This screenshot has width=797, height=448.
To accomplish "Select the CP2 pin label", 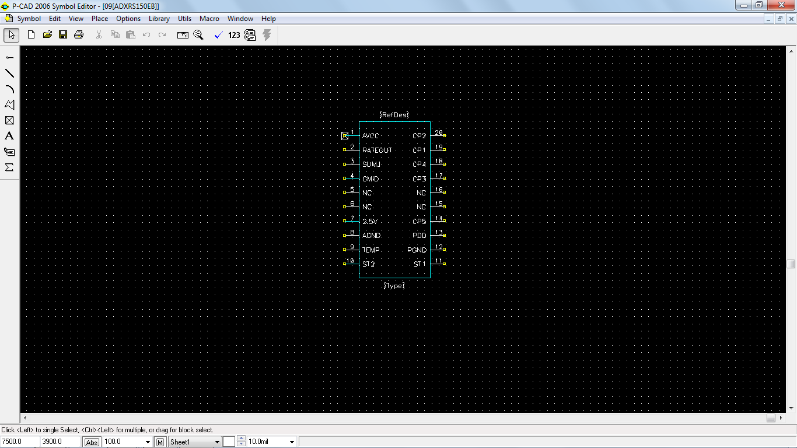I will click(x=420, y=136).
